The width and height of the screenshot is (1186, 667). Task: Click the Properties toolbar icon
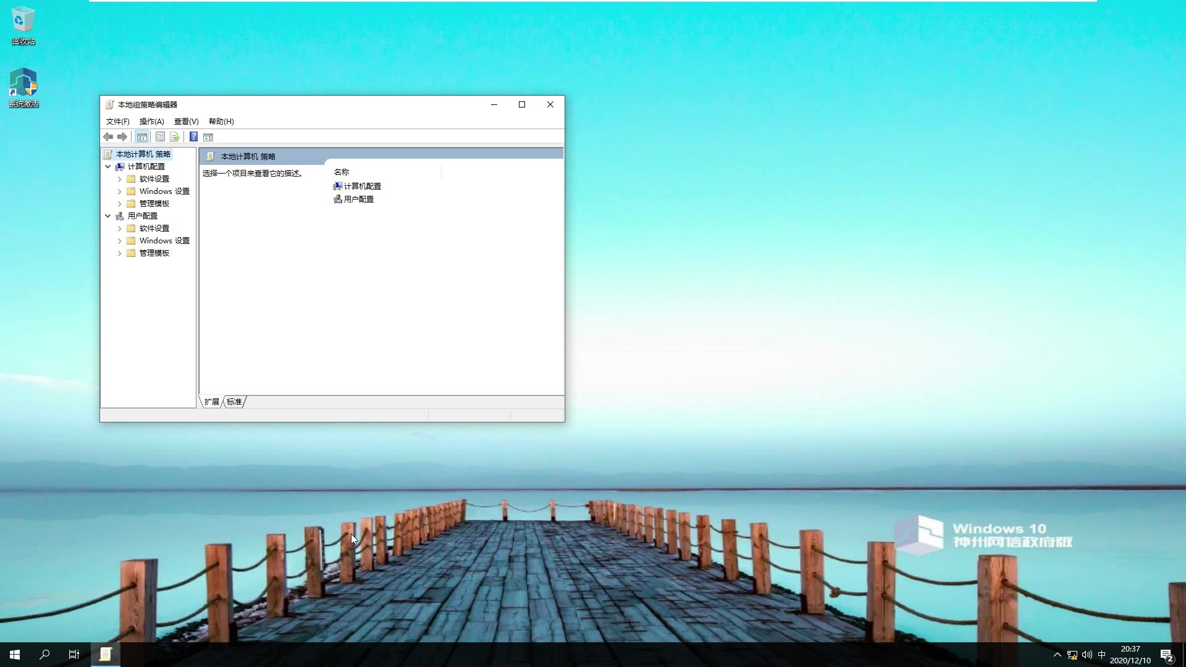(160, 136)
